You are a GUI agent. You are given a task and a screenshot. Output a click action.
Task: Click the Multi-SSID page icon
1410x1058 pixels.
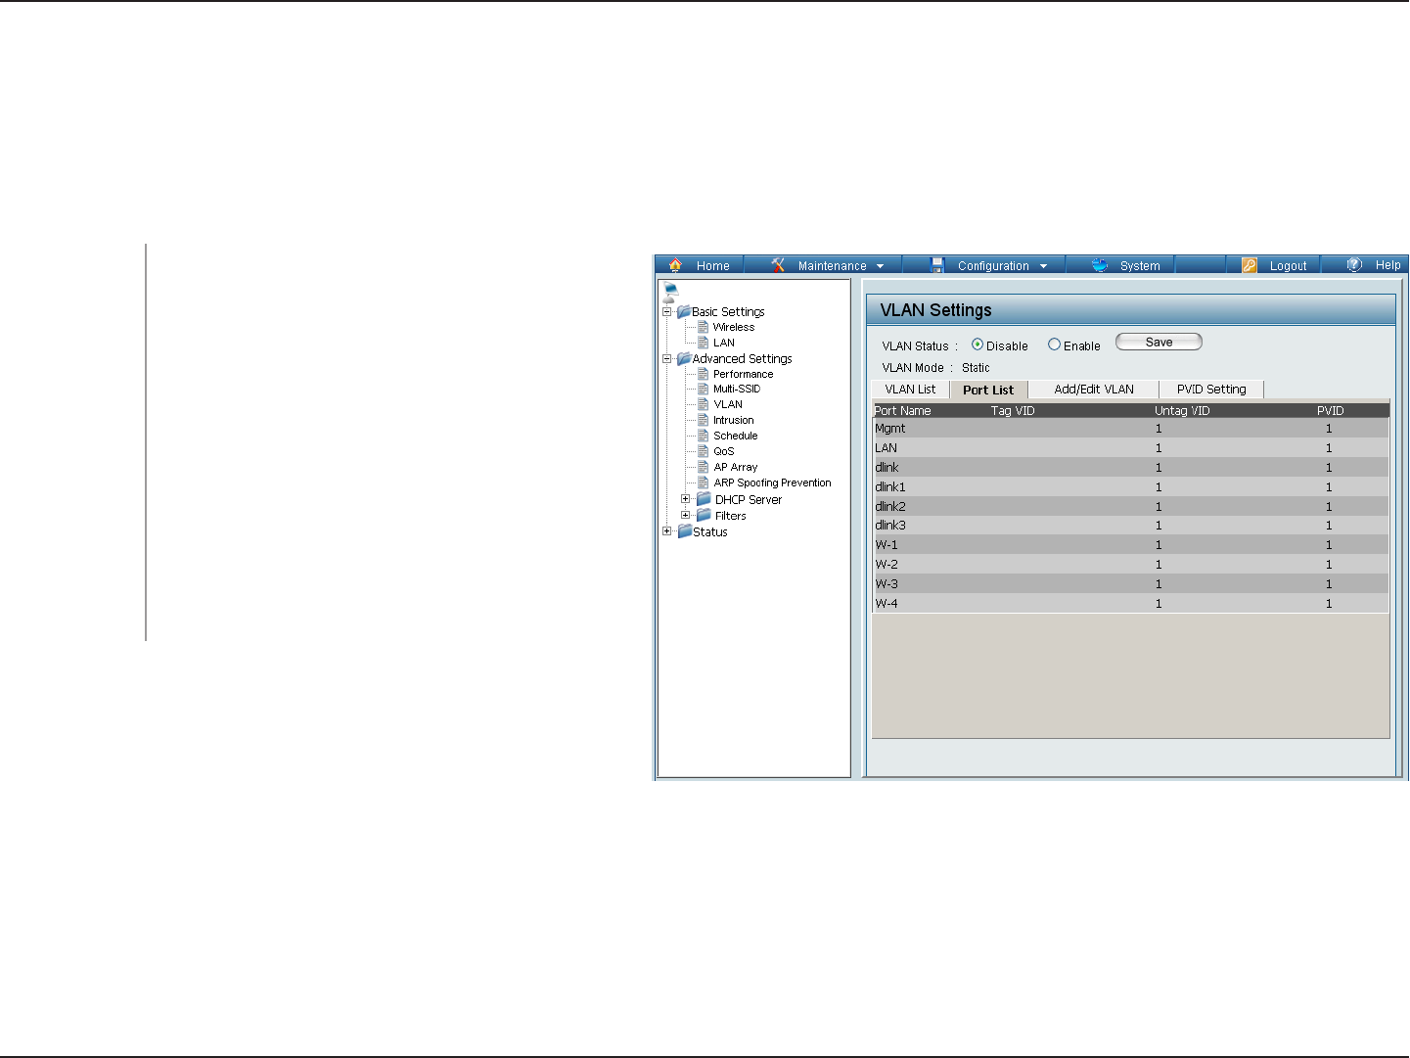click(x=703, y=389)
